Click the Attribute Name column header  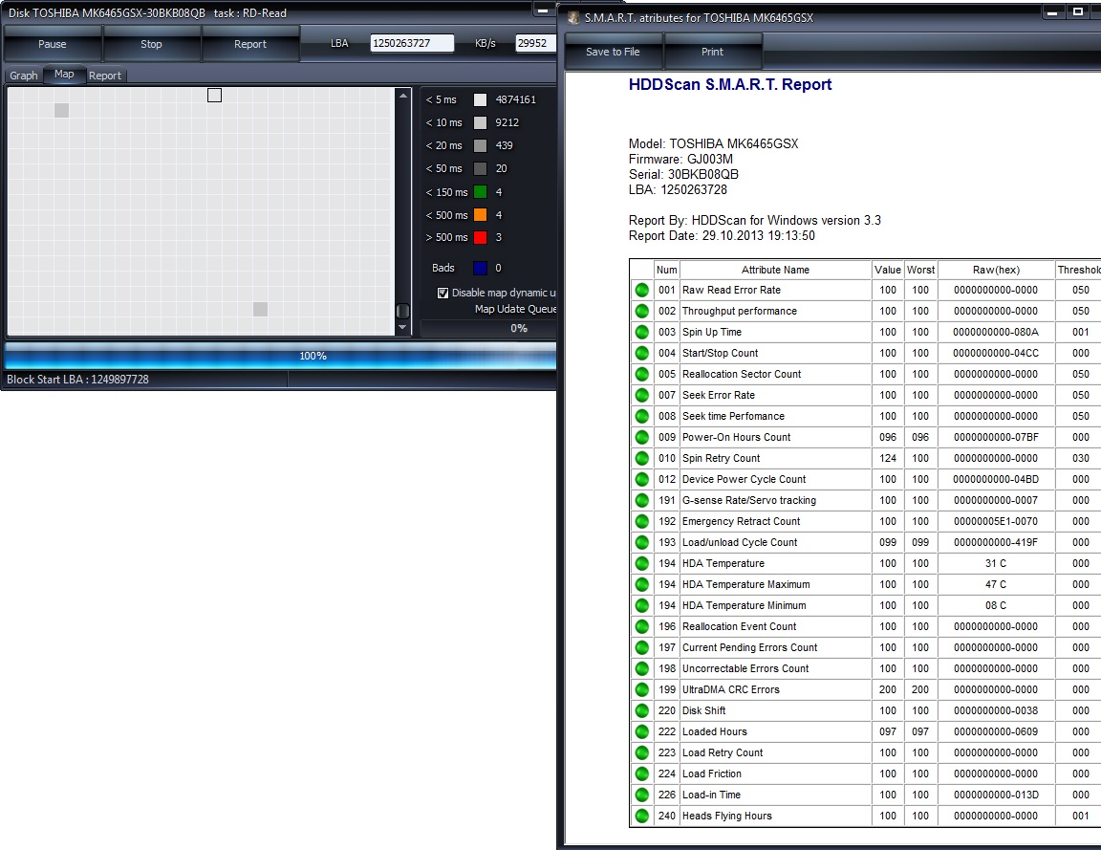click(775, 270)
